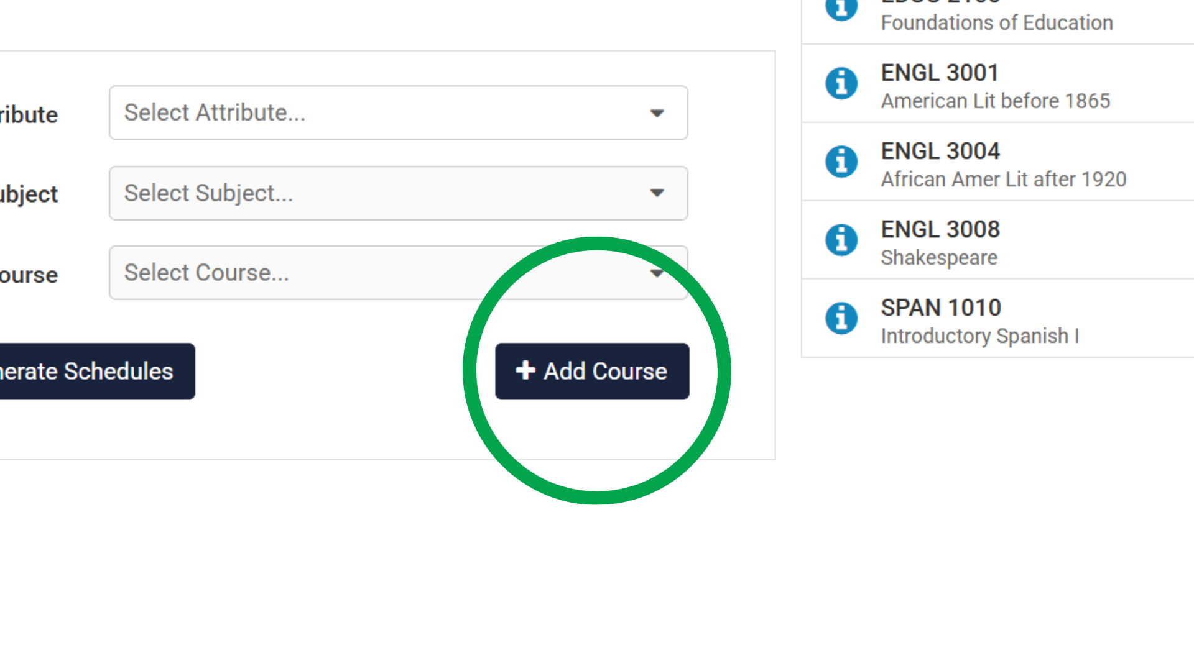Screen dimensions: 1194x671
Task: Click the info icon beside American Lit before 1865
Action: point(841,83)
